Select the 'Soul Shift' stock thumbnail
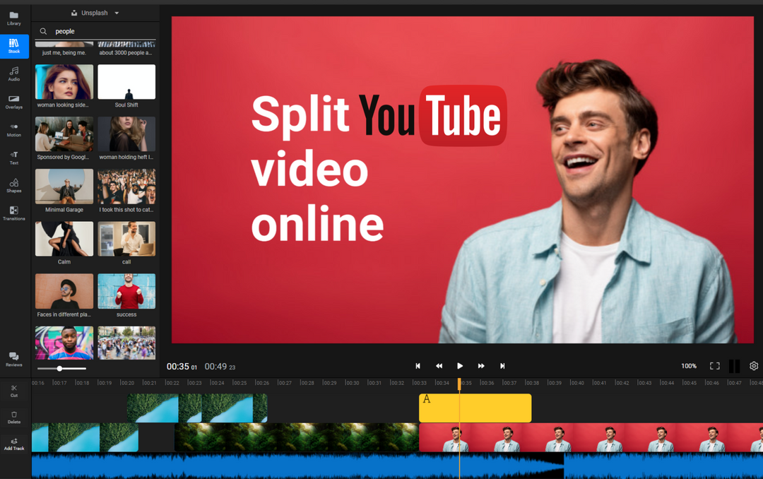Screen dimensions: 763x479 (x=126, y=82)
